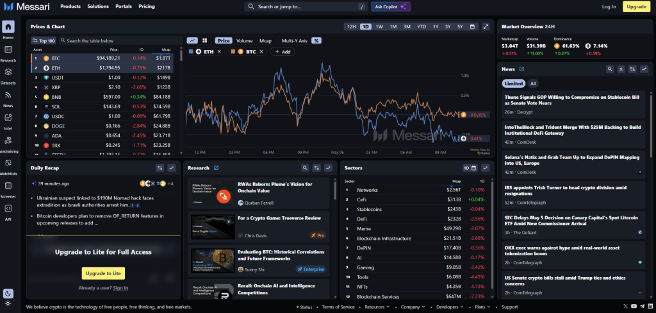Click the News panel swap icon

click(644, 69)
